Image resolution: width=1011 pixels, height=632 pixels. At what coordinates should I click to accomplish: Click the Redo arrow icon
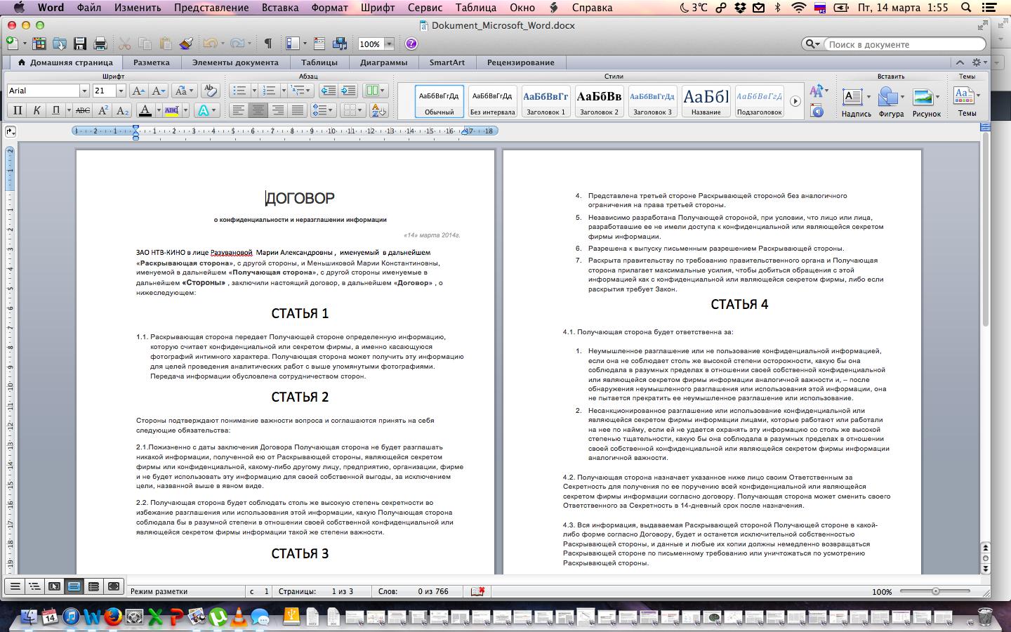pos(237,44)
